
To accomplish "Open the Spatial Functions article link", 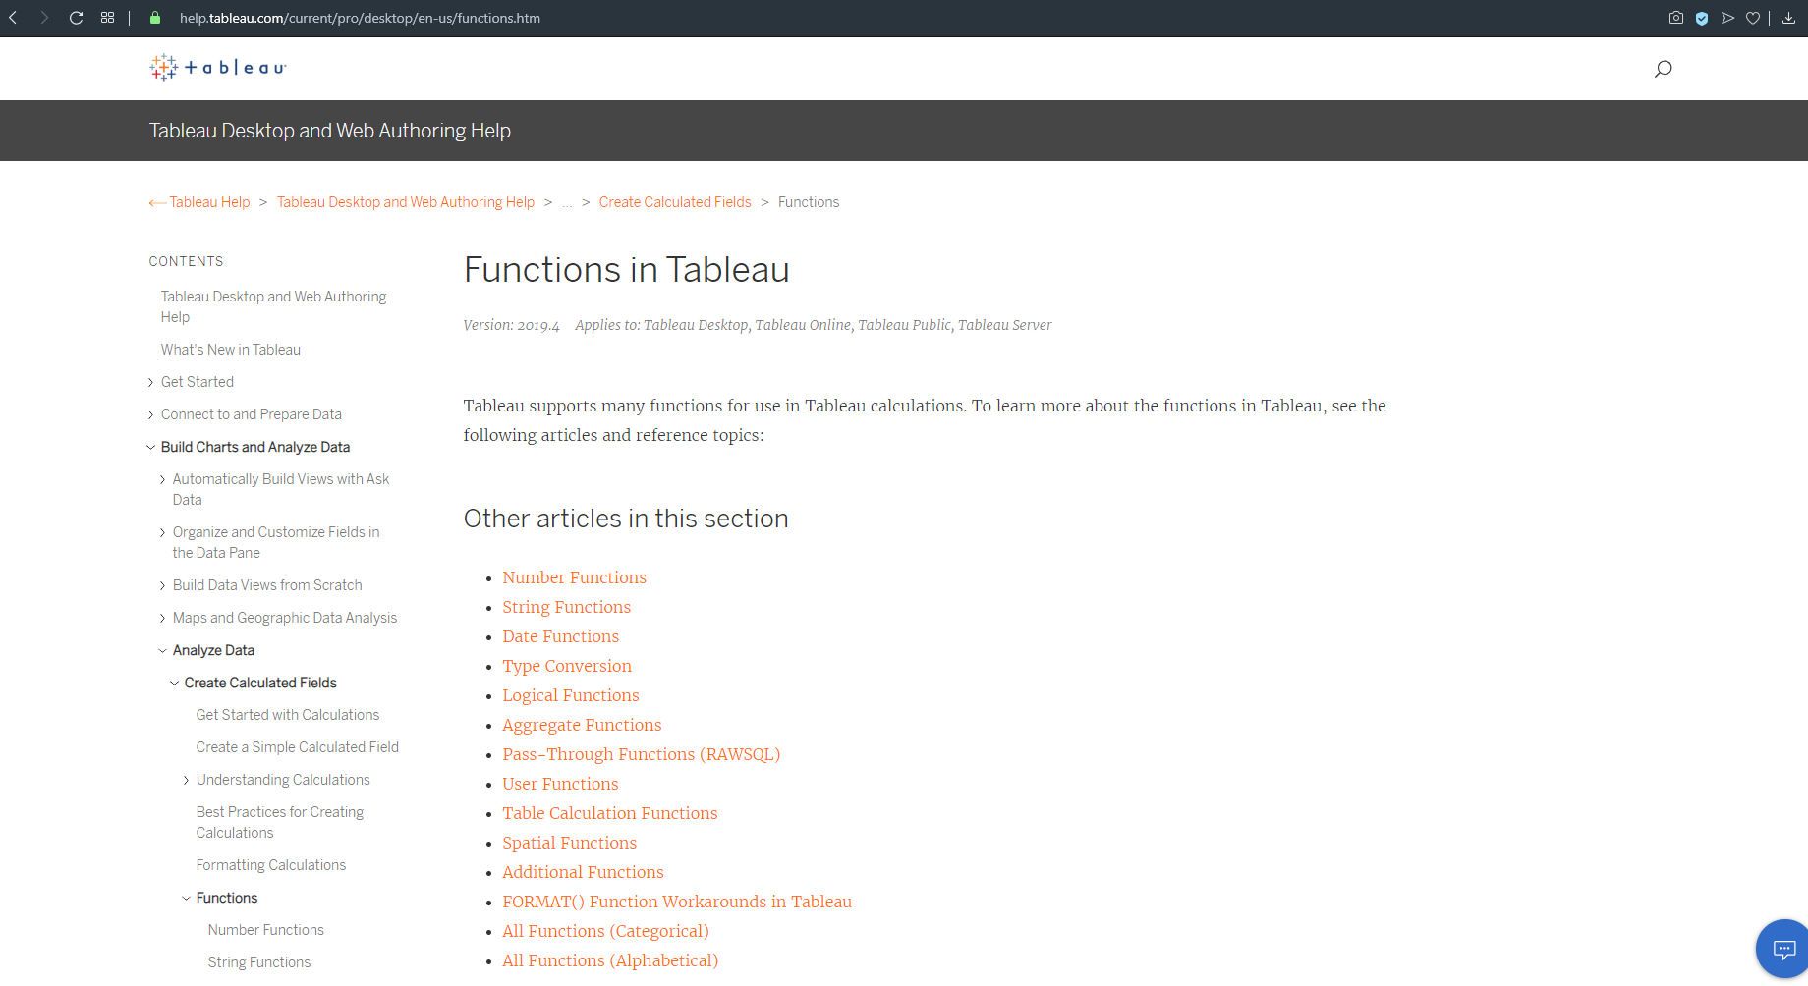I will coord(569,843).
